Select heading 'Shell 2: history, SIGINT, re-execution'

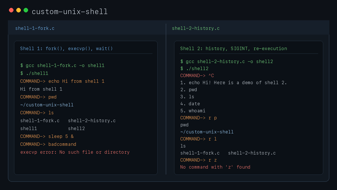(x=234, y=48)
